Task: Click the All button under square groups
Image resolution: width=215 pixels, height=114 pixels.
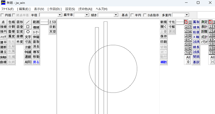Action: point(213,57)
